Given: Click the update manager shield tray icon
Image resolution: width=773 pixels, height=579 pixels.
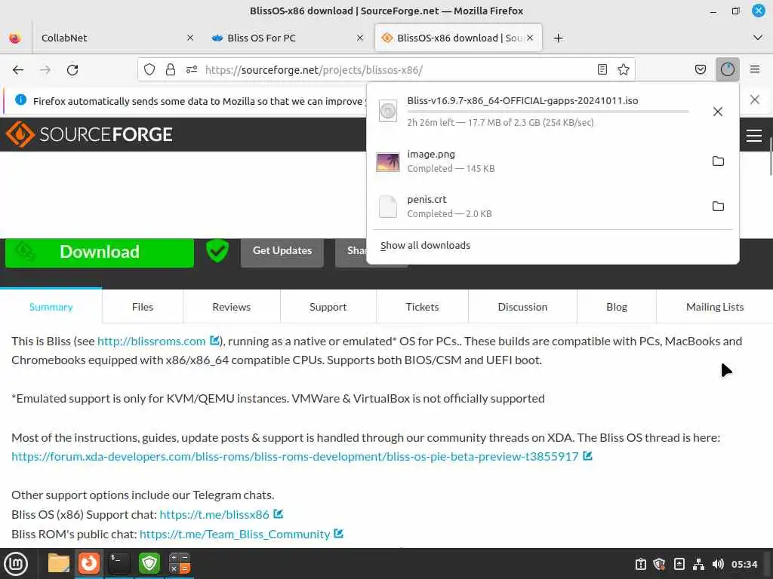Looking at the screenshot, I should [x=659, y=564].
